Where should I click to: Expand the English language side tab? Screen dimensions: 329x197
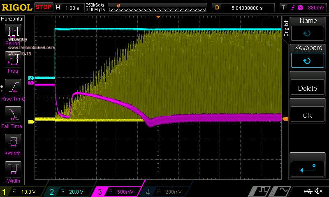tap(286, 28)
